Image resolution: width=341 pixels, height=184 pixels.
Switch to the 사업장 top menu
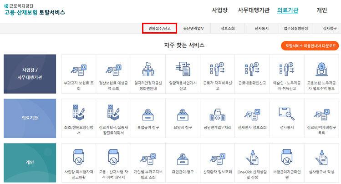[x=219, y=10]
